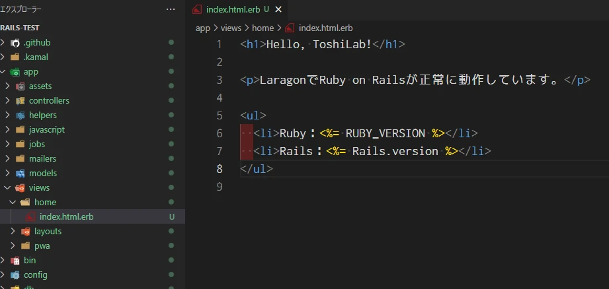Click Rails.version in line 7
The image size is (609, 289).
[x=395, y=151]
